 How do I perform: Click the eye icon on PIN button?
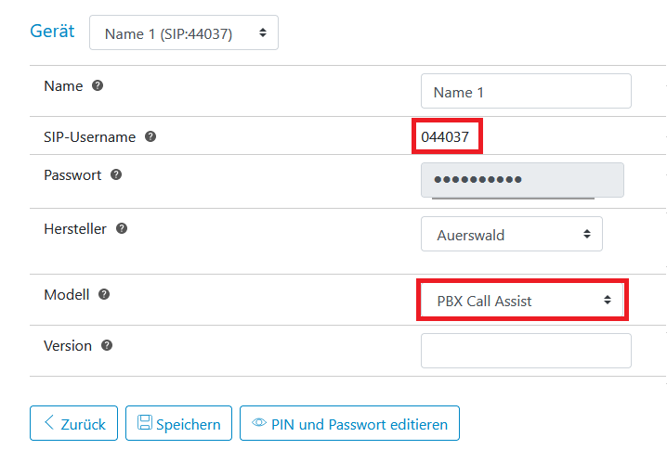click(259, 422)
